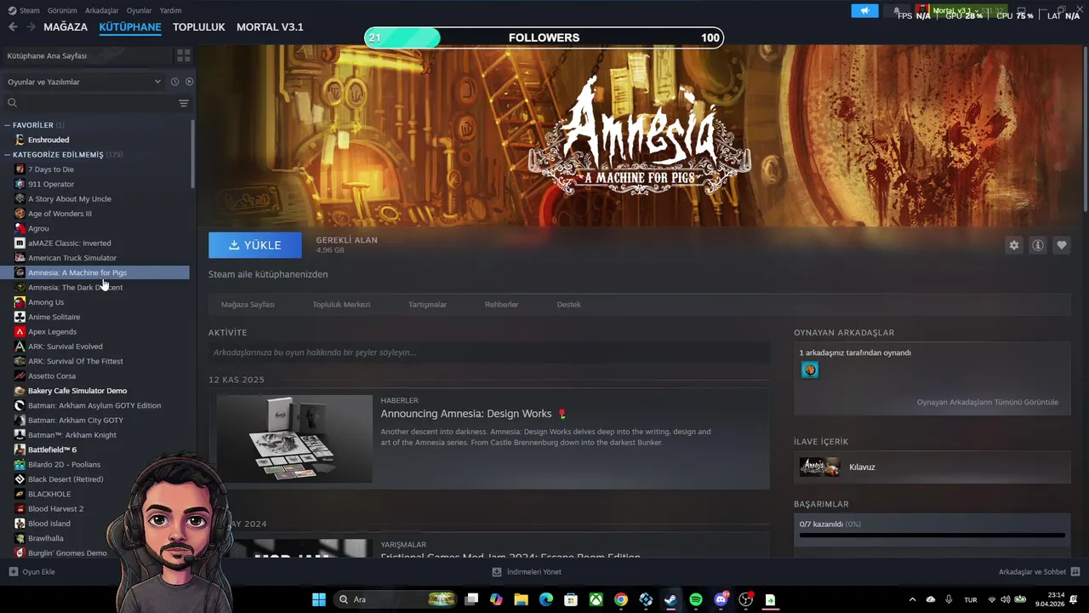
Task: Select 7 Days to Die entry
Action: (51, 169)
